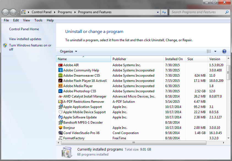Click the Adobe Dreamweaver CS5 icon

[x=60, y=76]
